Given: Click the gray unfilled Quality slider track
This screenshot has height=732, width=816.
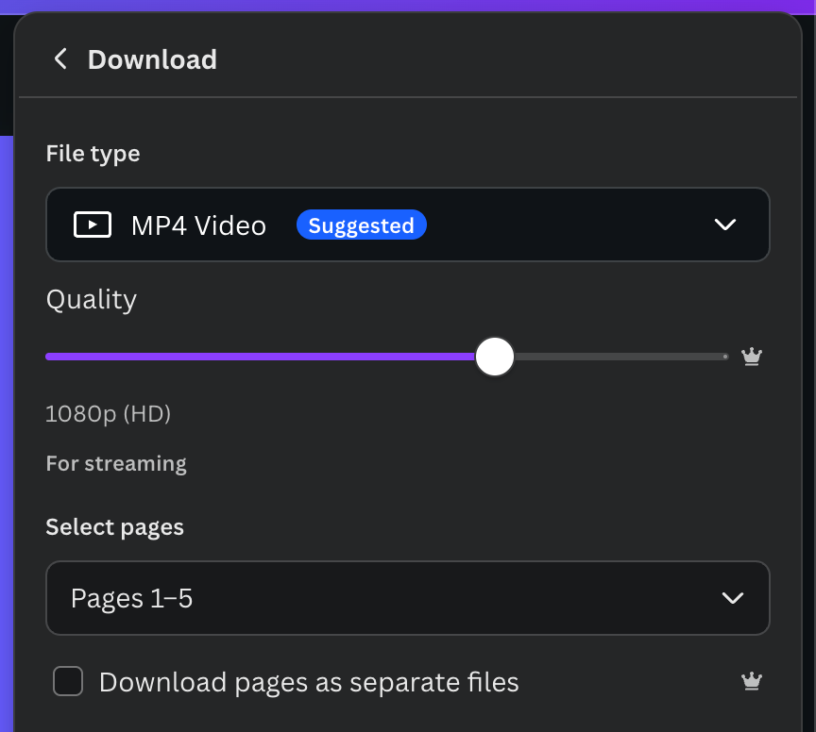Looking at the screenshot, I should click(x=614, y=357).
